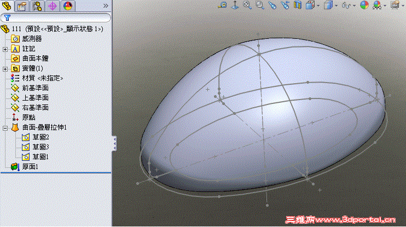Image resolution: width=406 pixels, height=227 pixels.
Task: Click the axis triad on plane icon
Action: click(235, 5)
